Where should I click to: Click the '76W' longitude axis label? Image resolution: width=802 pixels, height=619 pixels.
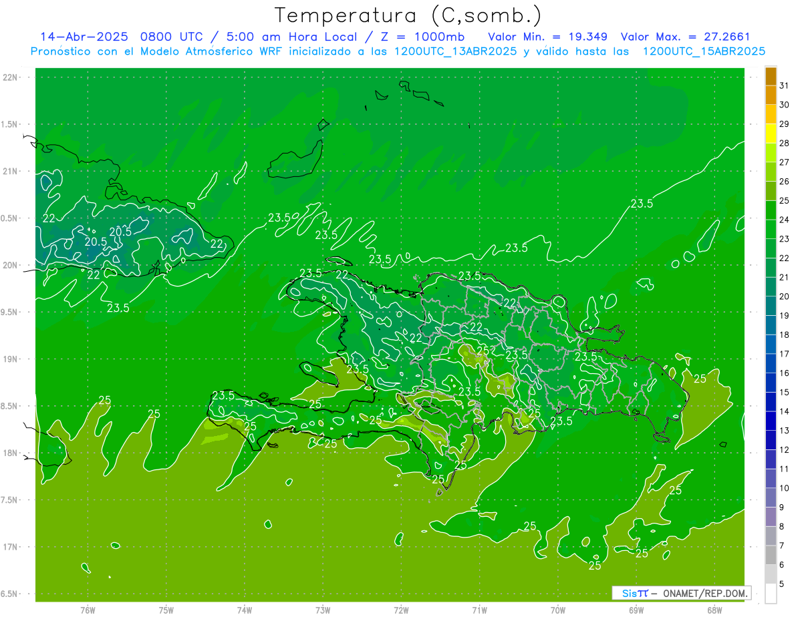(x=88, y=610)
